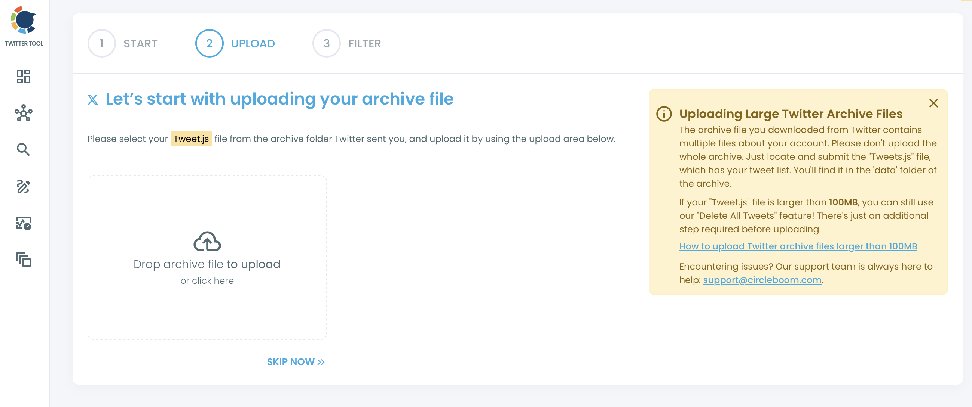Viewport: 972px width, 407px height.
Task: Click the circled number 3 step indicator
Action: click(326, 43)
